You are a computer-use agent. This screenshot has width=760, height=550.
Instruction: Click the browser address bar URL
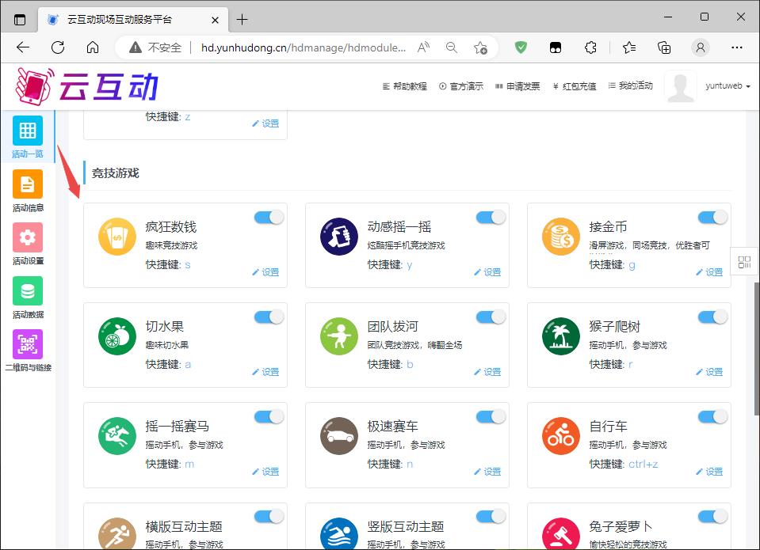click(x=303, y=47)
